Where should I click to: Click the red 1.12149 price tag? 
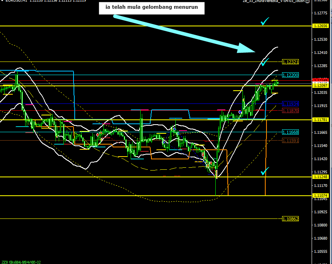(320, 80)
